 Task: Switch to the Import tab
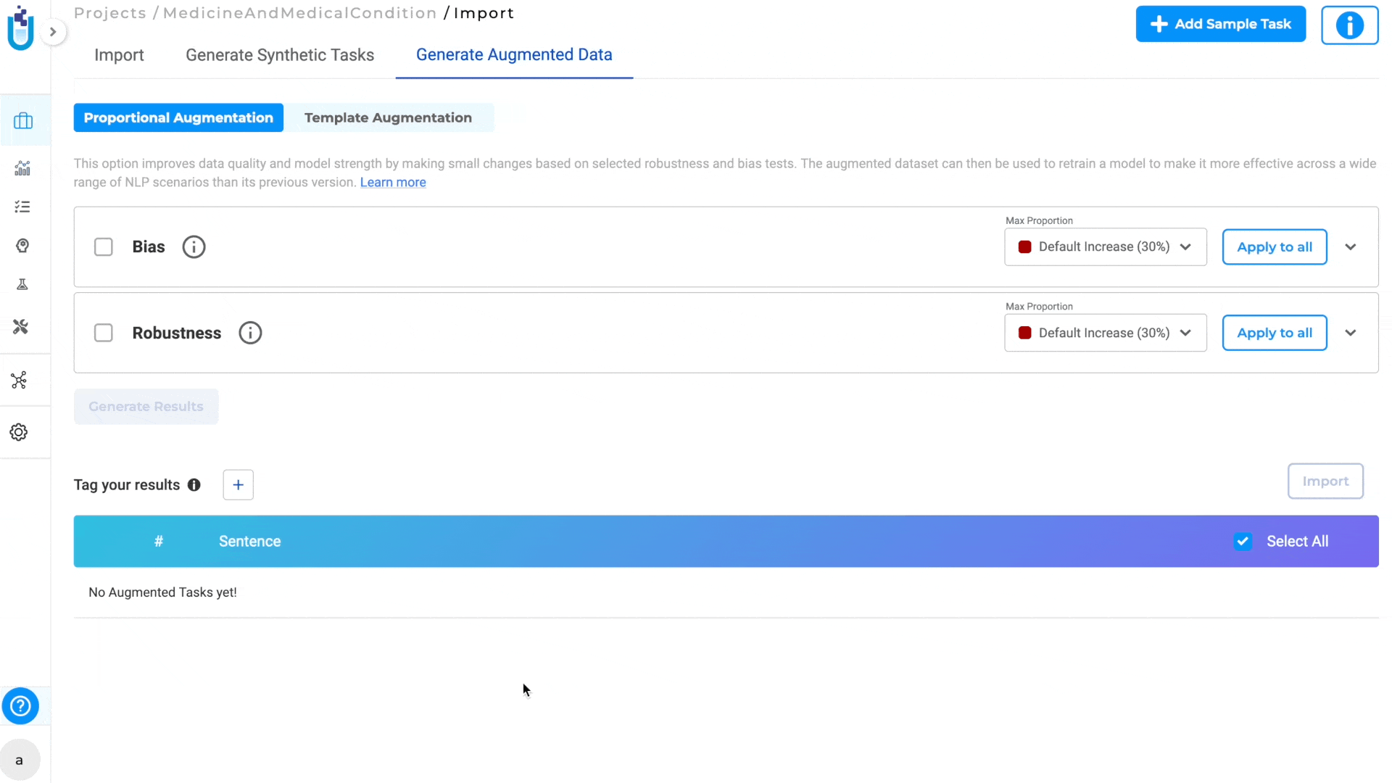(119, 54)
